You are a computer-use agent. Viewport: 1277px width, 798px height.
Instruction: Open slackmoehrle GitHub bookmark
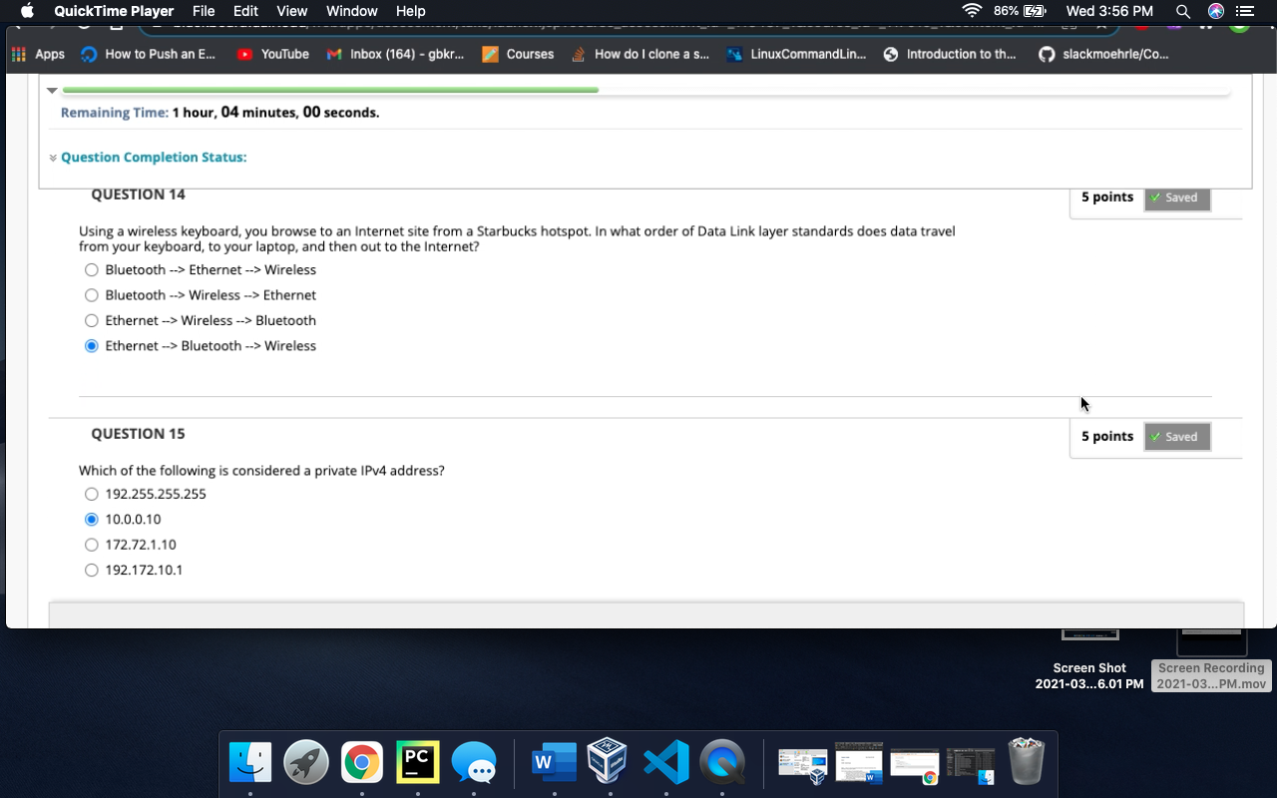click(x=1103, y=54)
